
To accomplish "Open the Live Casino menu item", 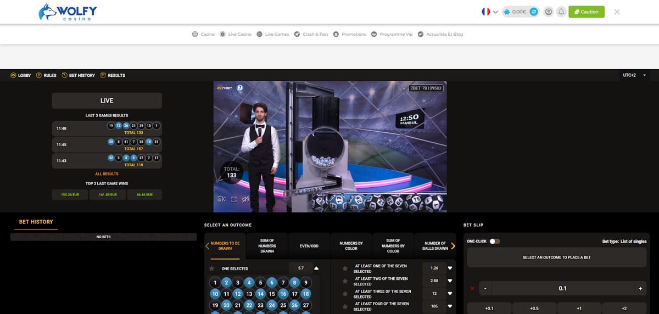I will tap(236, 34).
